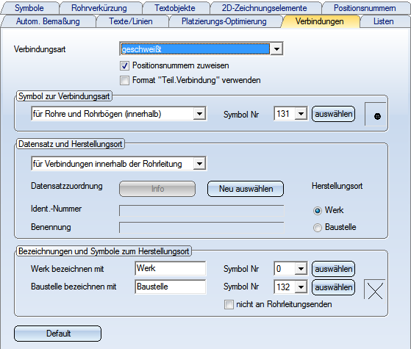Screen dimensions: 411x349
Task: Click the Werk bezeichnen mit text field
Action: tap(171, 268)
